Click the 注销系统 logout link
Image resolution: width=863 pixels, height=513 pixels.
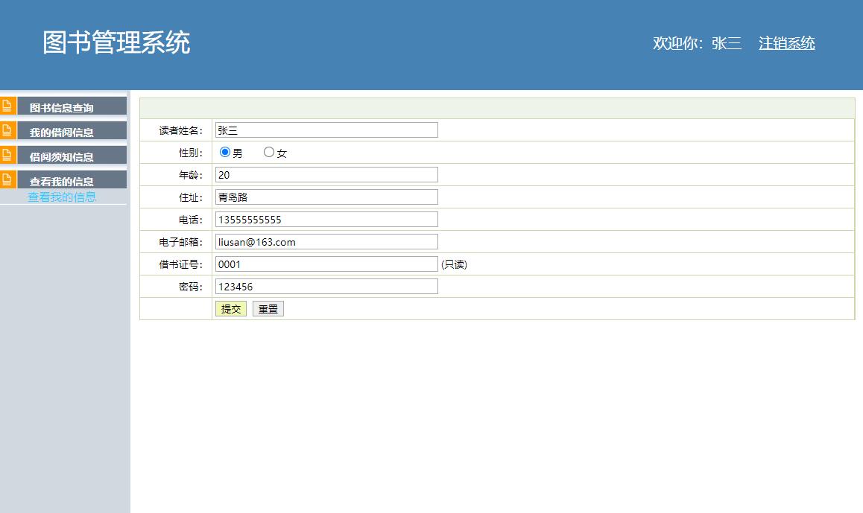(x=786, y=43)
